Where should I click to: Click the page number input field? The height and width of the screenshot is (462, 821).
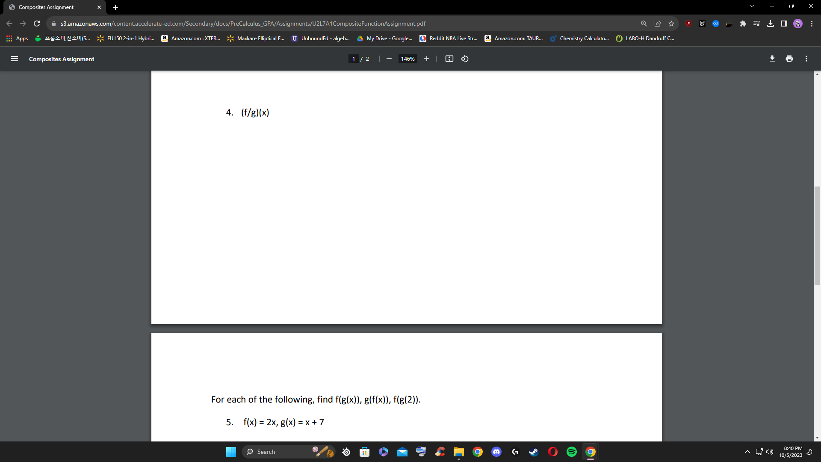click(x=354, y=59)
